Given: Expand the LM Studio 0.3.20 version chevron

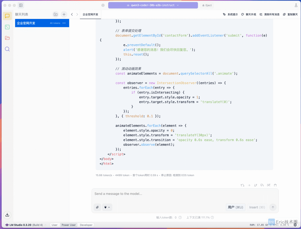Looking at the screenshot, I should coord(45,225).
